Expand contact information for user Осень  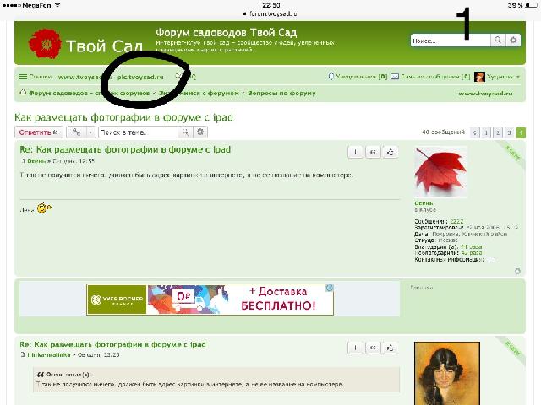[x=491, y=260]
